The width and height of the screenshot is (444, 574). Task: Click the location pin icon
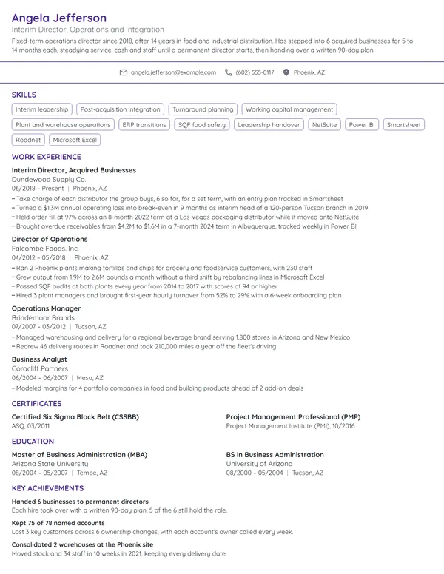(x=286, y=72)
